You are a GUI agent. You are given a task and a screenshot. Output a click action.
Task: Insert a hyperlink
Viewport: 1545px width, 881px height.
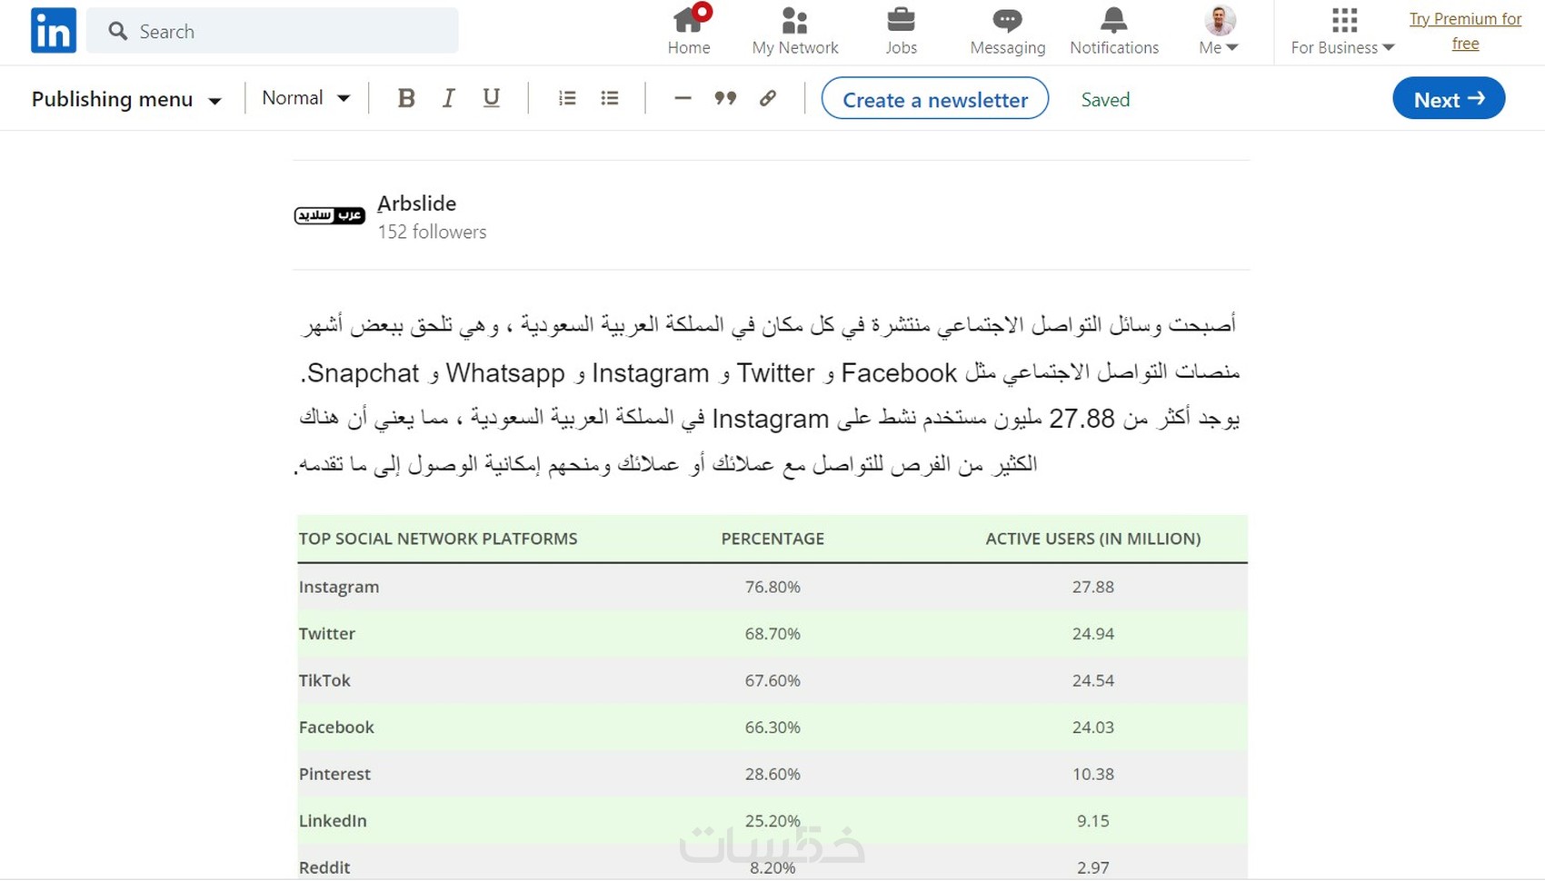768,98
